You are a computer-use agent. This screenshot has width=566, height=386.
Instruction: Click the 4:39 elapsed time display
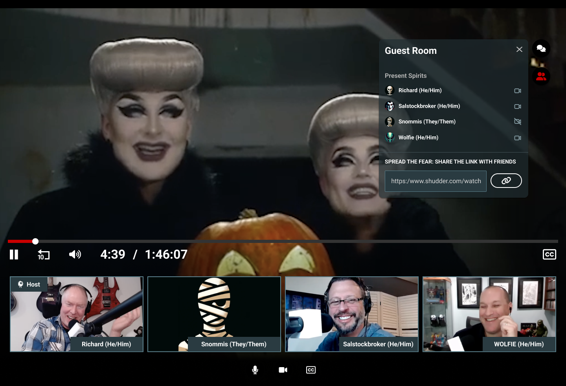113,254
